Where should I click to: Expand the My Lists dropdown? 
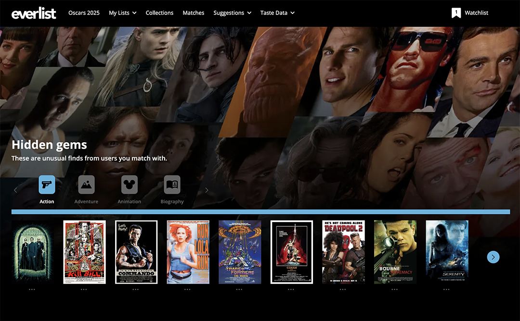coord(122,13)
